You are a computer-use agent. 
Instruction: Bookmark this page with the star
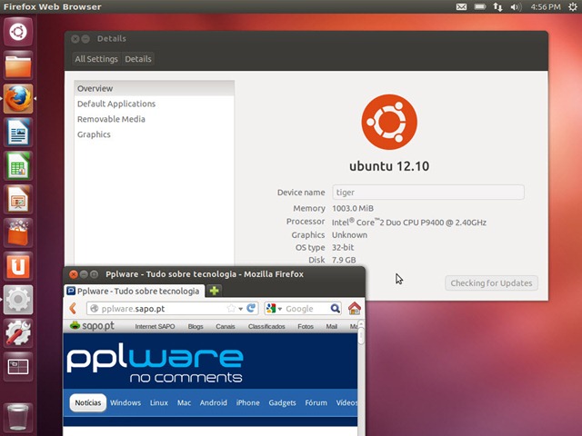(231, 309)
